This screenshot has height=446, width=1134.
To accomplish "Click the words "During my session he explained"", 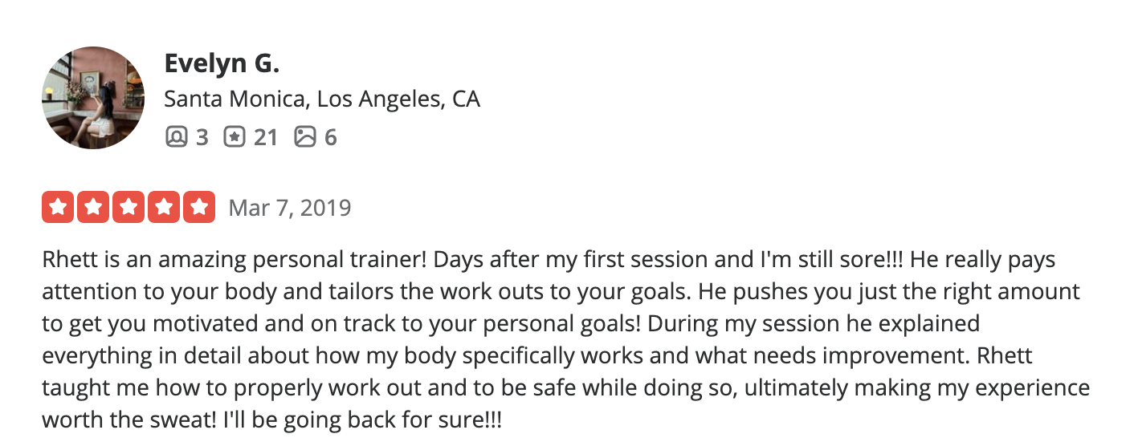I will 814,324.
